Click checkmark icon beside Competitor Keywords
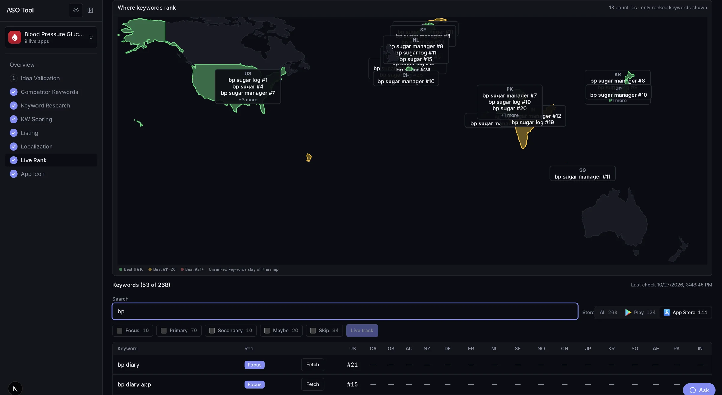722x395 pixels. pyautogui.click(x=14, y=92)
